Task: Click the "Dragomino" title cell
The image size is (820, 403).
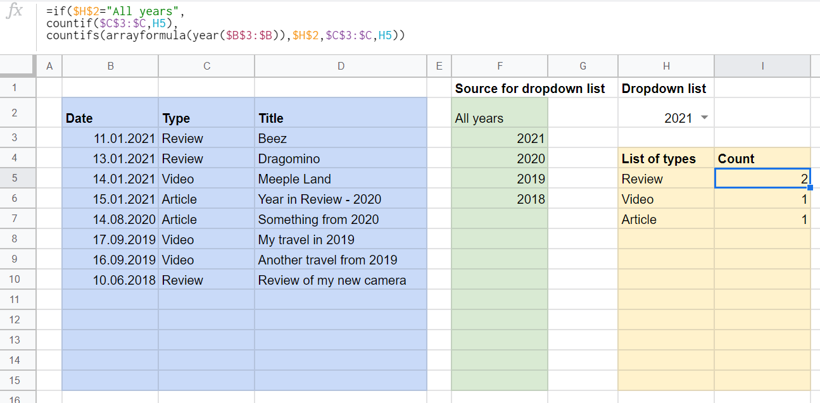Action: coord(341,159)
